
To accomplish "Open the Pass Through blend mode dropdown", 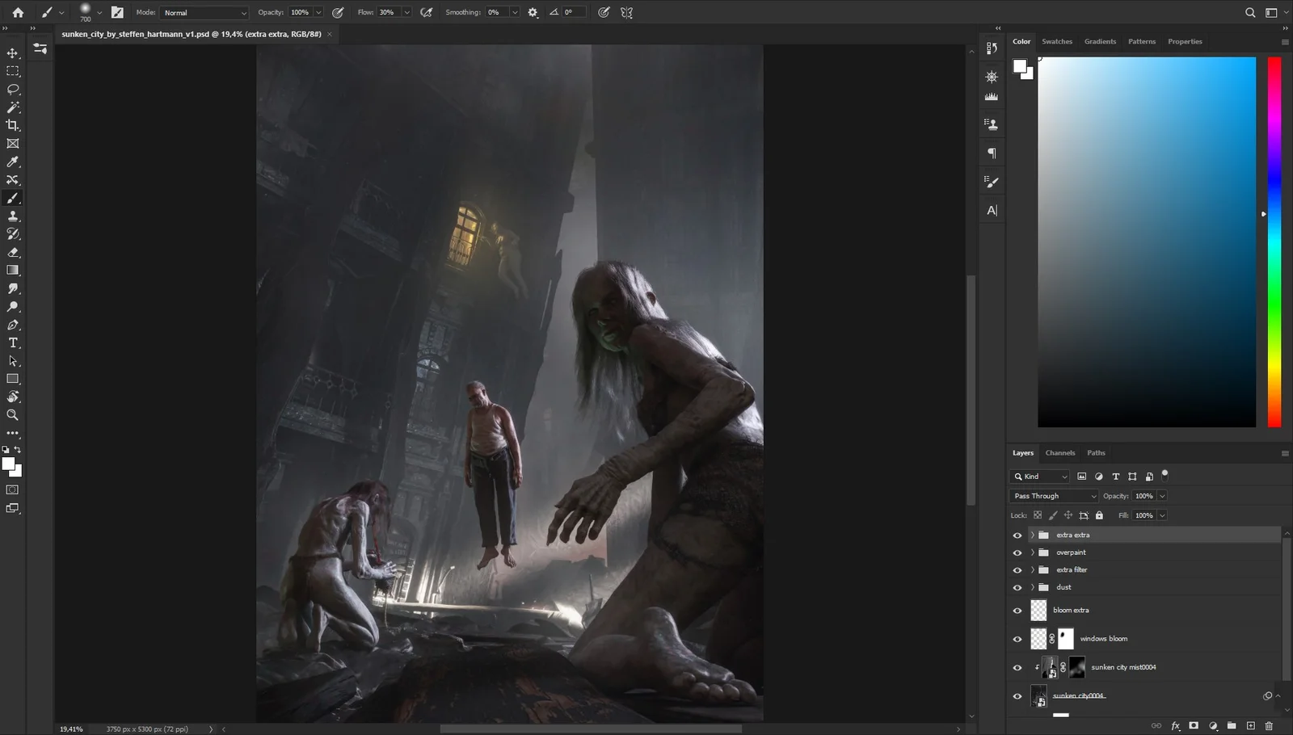I will 1053,495.
